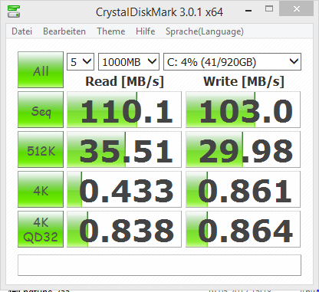This screenshot has width=319, height=292.
Task: Open the Bearbeiten menu
Action: [x=64, y=31]
